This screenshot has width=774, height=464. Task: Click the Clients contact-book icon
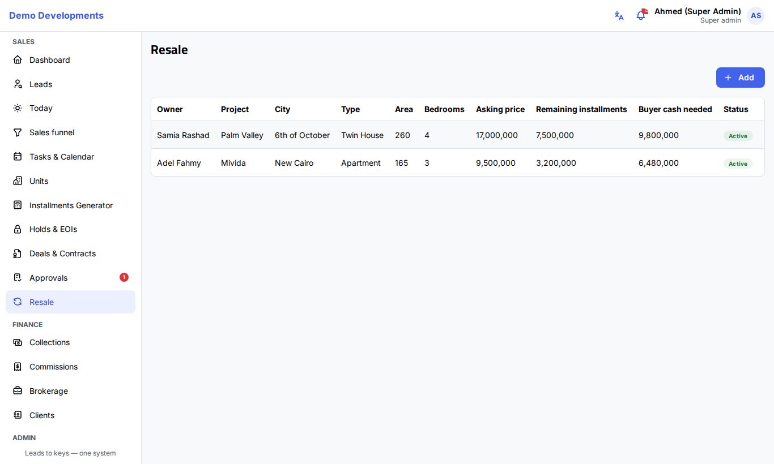(x=18, y=415)
